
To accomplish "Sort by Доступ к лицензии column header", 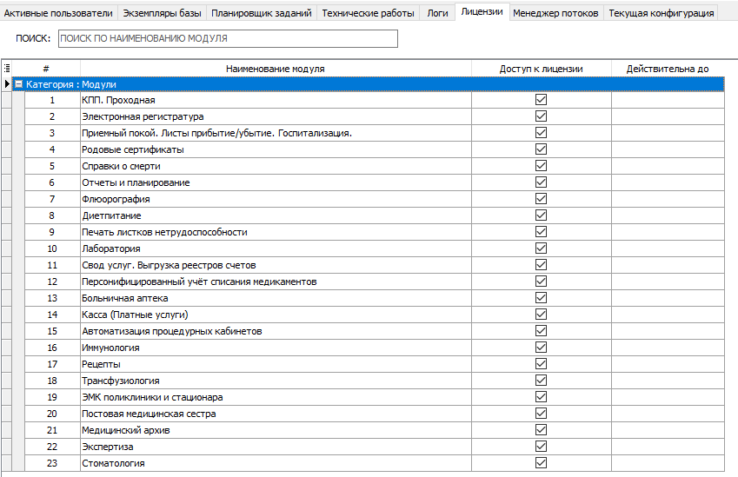I will (x=542, y=69).
